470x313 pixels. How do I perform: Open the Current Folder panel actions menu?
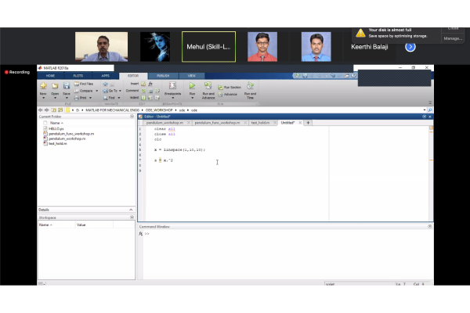pos(132,117)
